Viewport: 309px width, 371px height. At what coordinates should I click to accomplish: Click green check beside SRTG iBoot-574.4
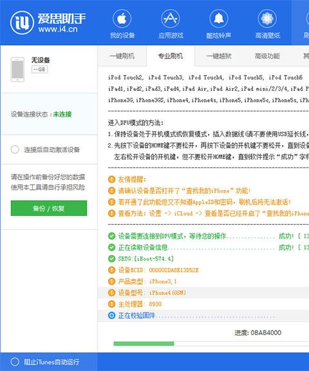coord(111,259)
